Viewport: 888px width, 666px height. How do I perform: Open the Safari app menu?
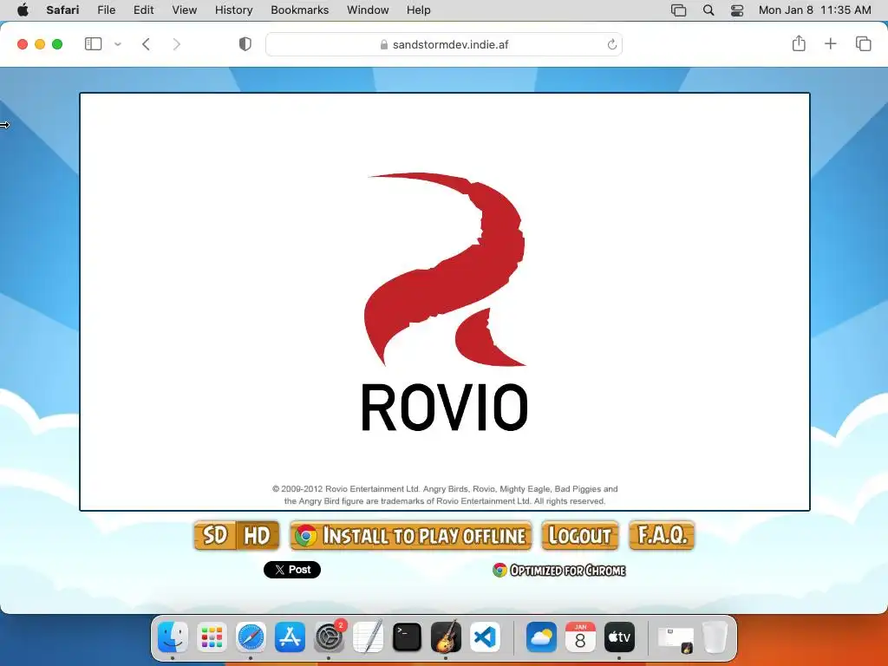62,10
